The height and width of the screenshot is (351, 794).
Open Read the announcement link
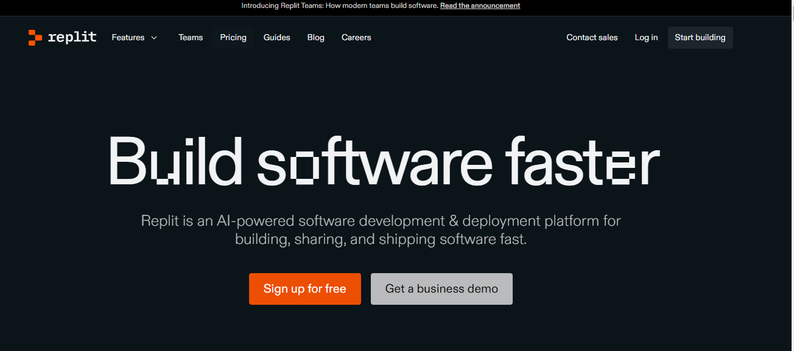480,5
